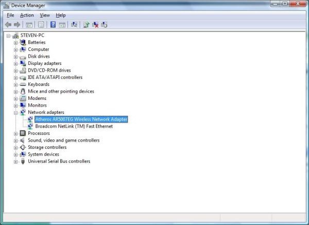Screen dimensions: 309x225
Task: Collapse the STEVEN-PC root node
Action: (9, 36)
